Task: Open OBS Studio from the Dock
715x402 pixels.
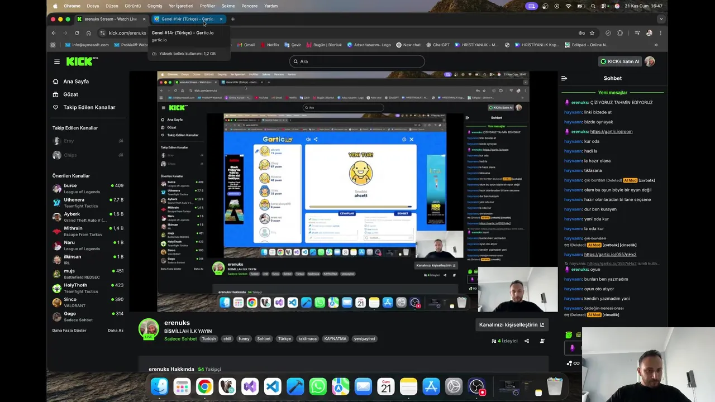Action: click(476, 386)
